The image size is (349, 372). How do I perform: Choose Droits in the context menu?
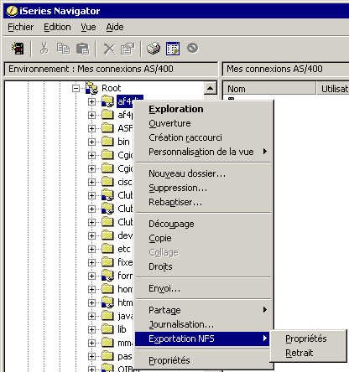(203, 266)
